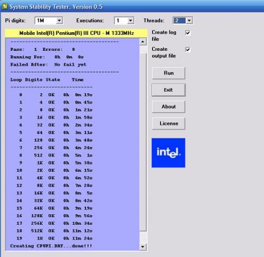Select loop 13 row with 16K digits
This screenshot has width=264, height=257.
[x=54, y=193]
